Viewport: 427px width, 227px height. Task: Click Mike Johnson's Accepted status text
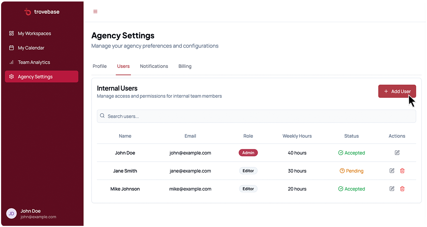[x=355, y=189]
